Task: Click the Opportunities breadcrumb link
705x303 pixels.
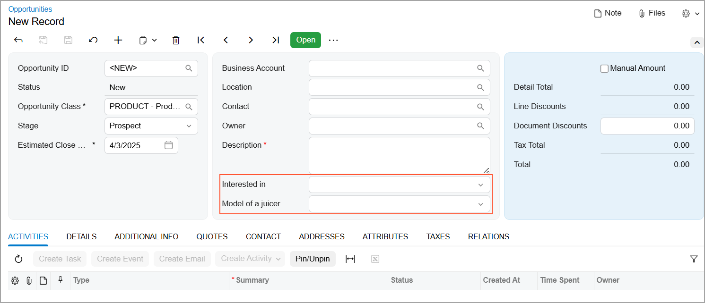Action: pyautogui.click(x=30, y=9)
